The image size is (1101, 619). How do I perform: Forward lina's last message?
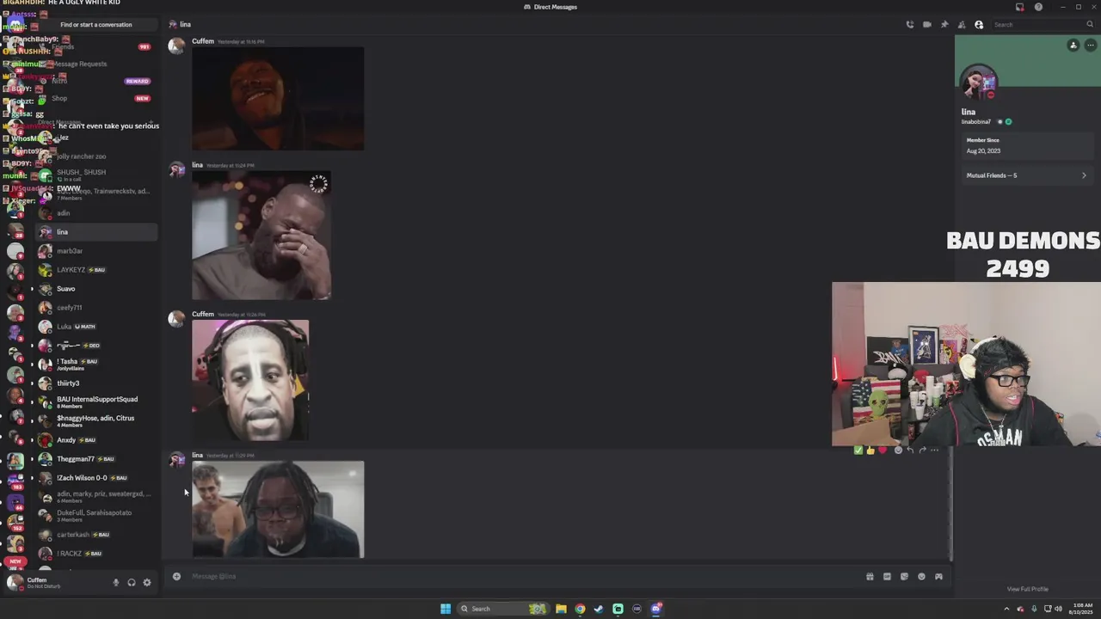(x=922, y=450)
